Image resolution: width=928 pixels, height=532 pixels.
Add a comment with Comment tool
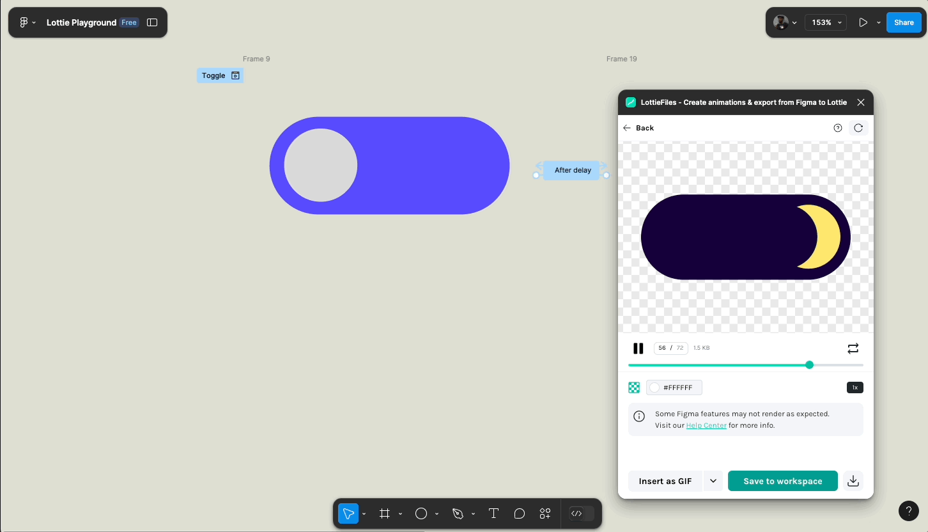pos(520,513)
